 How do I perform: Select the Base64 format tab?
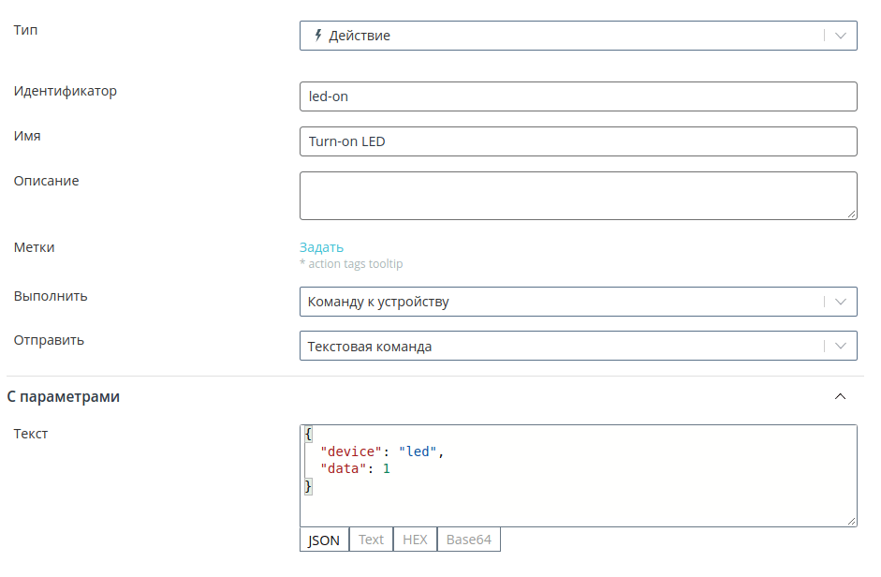[x=469, y=540]
